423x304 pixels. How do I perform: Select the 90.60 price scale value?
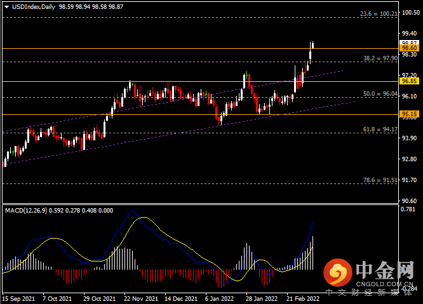[409, 201]
